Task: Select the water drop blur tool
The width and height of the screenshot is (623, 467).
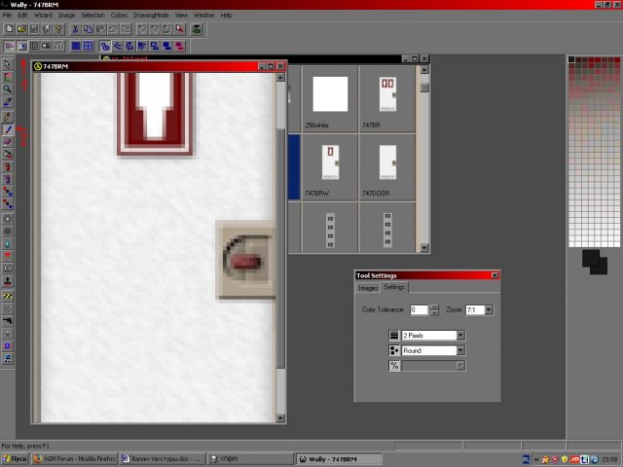Action: click(8, 244)
